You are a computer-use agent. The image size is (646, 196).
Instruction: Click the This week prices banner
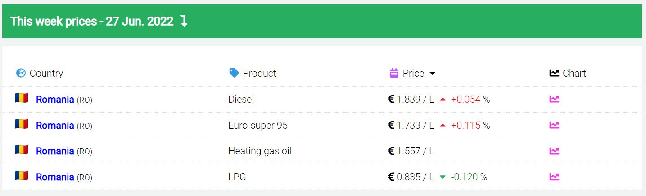pyautogui.click(x=322, y=22)
